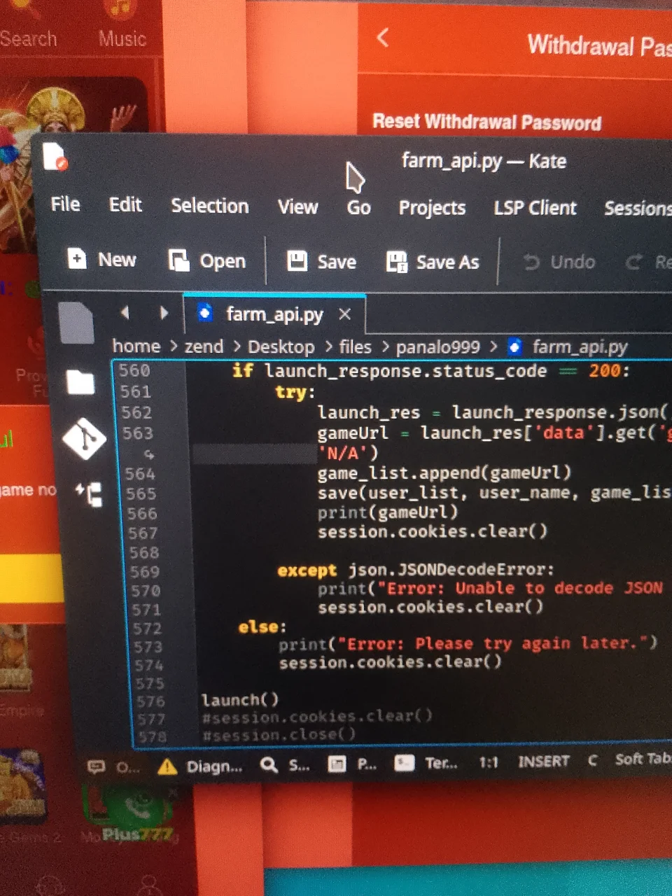The image size is (672, 896).
Task: Open the Edit menu
Action: coord(125,204)
